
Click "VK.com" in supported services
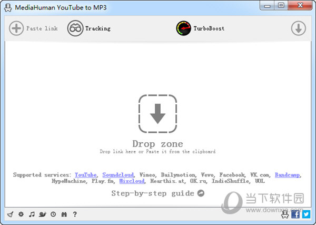(260, 175)
